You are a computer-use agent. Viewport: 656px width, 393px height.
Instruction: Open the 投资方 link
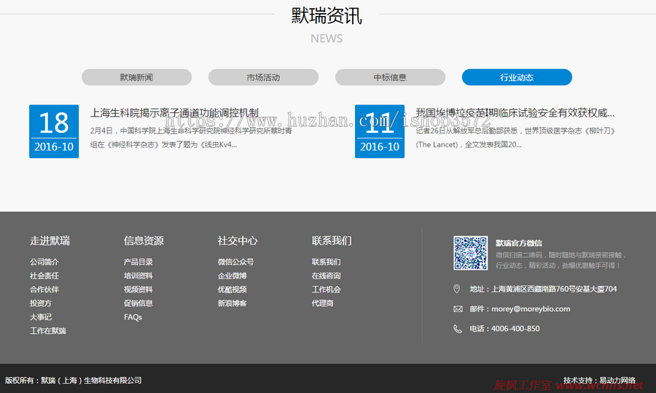[x=41, y=303]
